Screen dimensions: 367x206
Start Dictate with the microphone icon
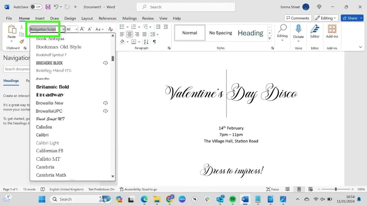coord(298,29)
